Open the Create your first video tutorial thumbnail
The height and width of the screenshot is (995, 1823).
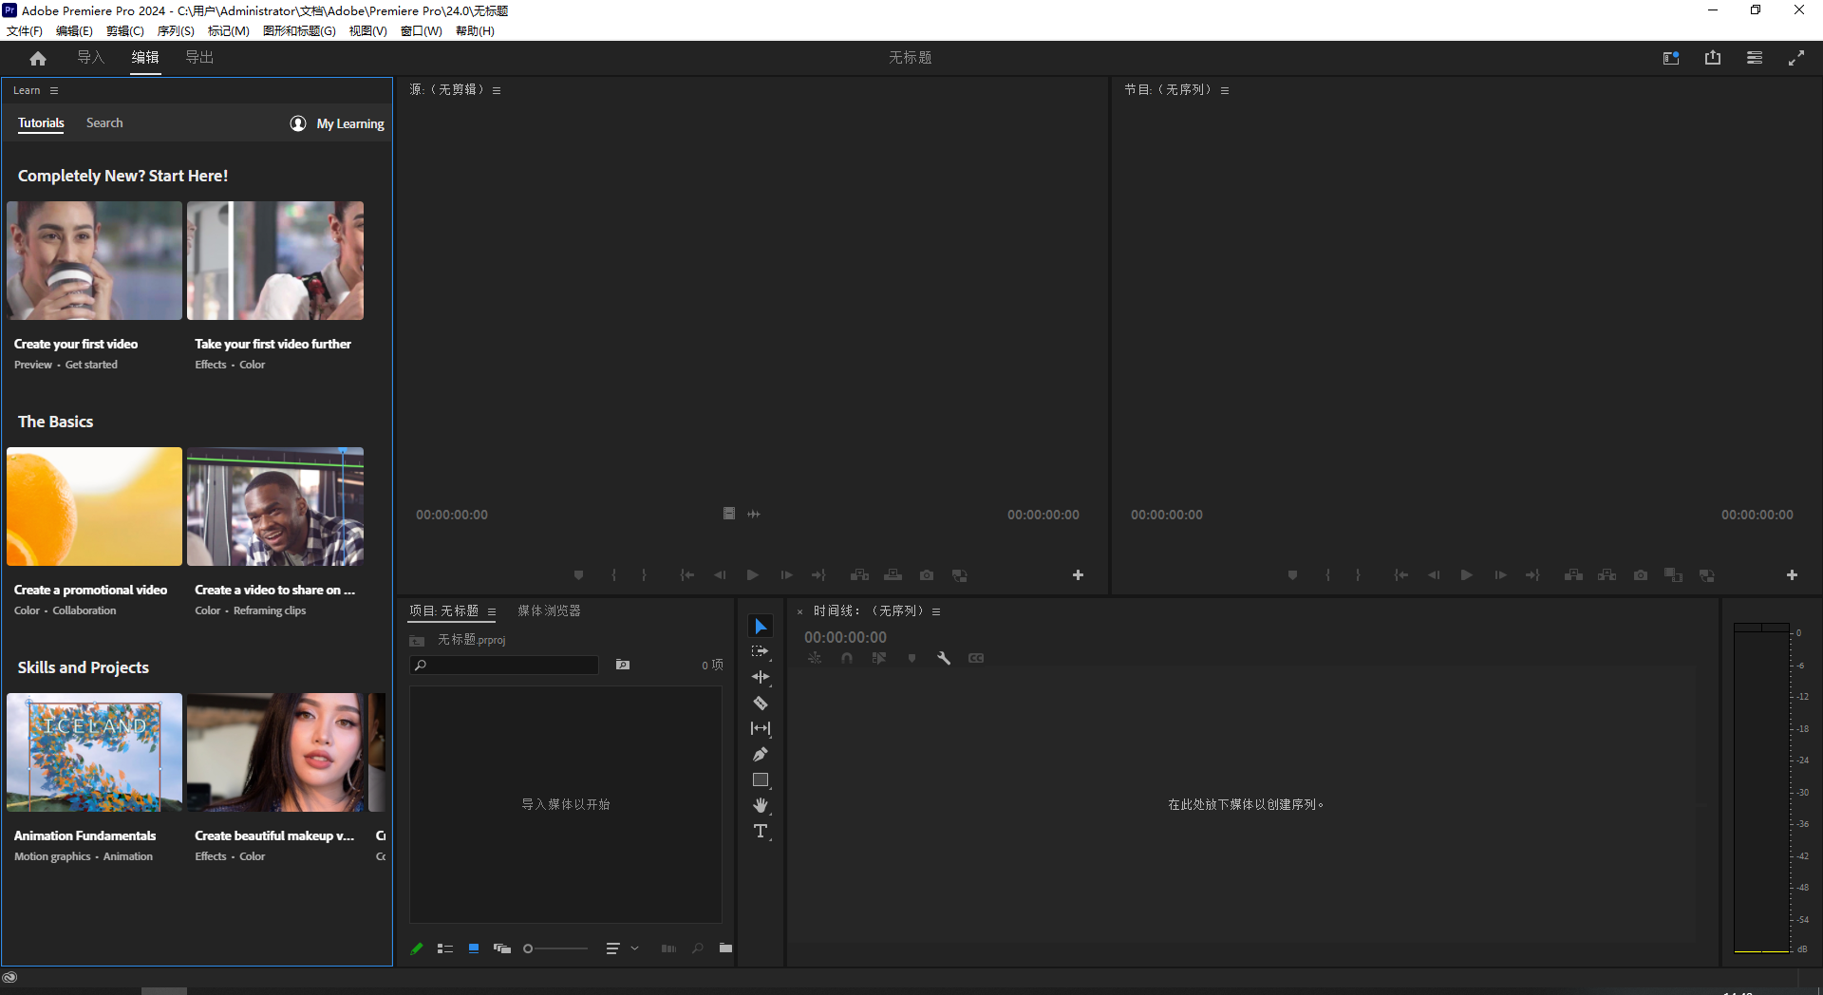(x=93, y=260)
